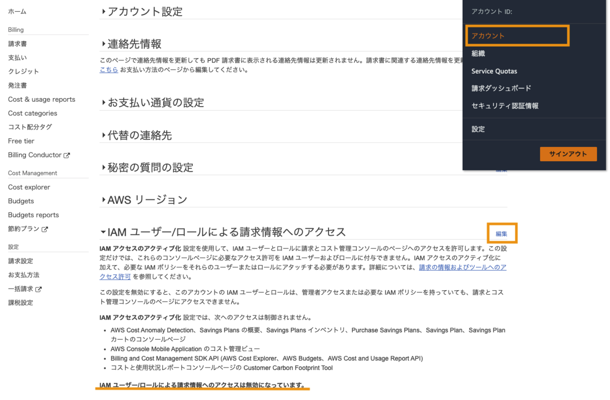Open セキュリティ認証情報 from account menu
This screenshot has width=610, height=400.
click(505, 106)
